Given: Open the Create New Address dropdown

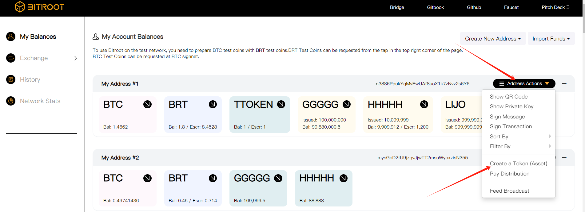Looking at the screenshot, I should click(493, 39).
